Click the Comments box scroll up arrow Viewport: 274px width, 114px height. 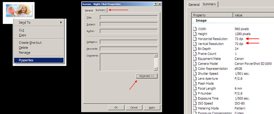pos(156,56)
